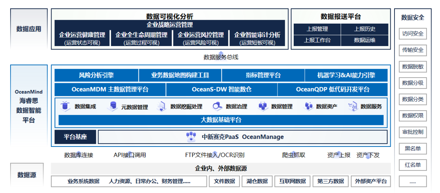The height and width of the screenshot is (193, 440).
Task: Select 企业运营健康管理 block
Action: pyautogui.click(x=82, y=38)
